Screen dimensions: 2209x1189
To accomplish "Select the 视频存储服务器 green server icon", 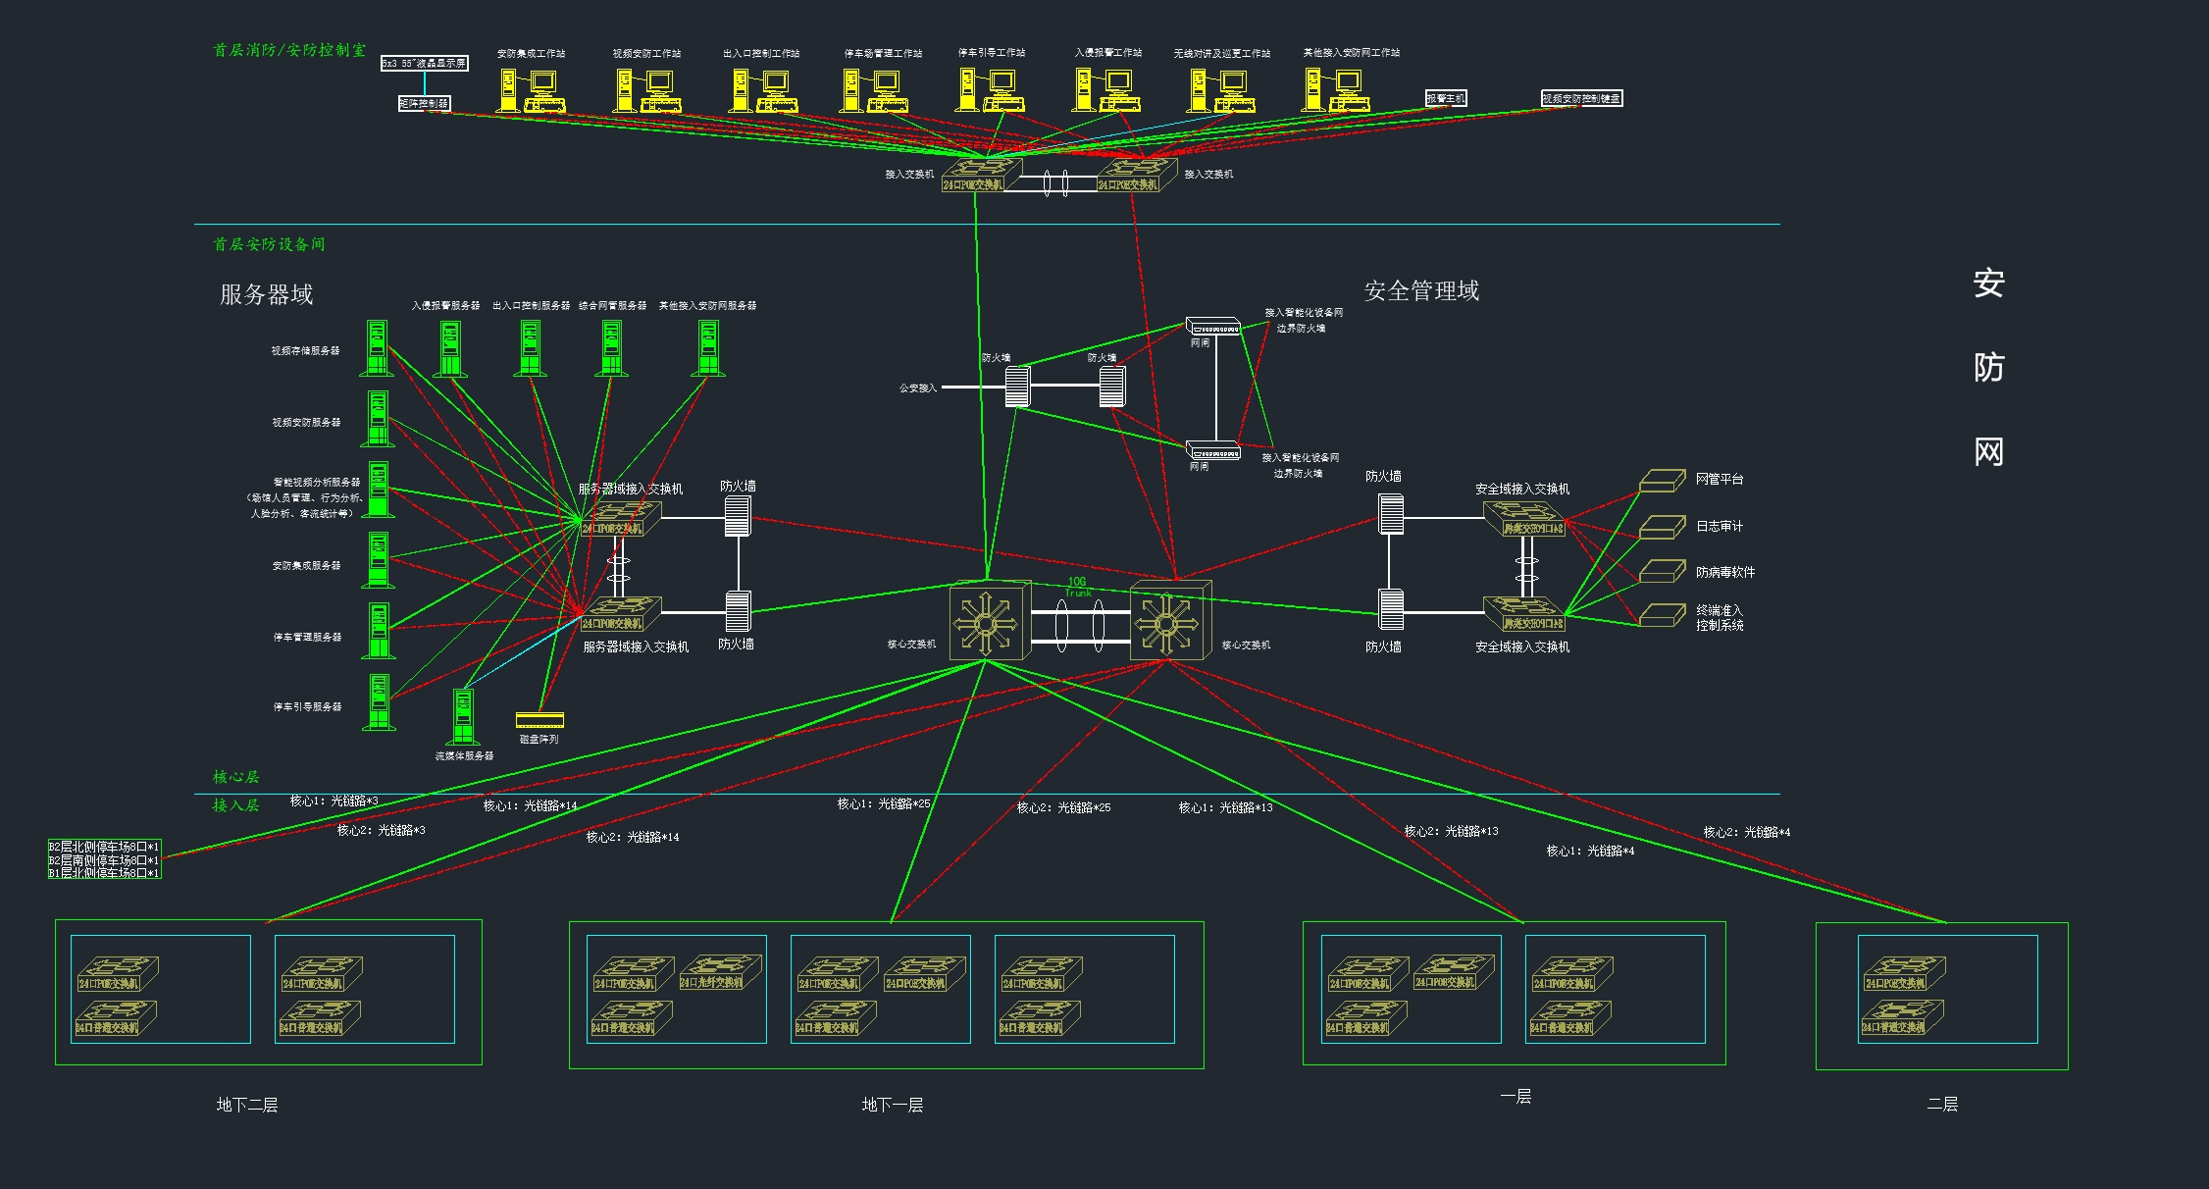I will [x=377, y=348].
